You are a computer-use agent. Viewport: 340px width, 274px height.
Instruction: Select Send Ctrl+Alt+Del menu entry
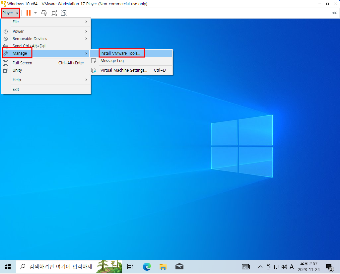point(46,46)
